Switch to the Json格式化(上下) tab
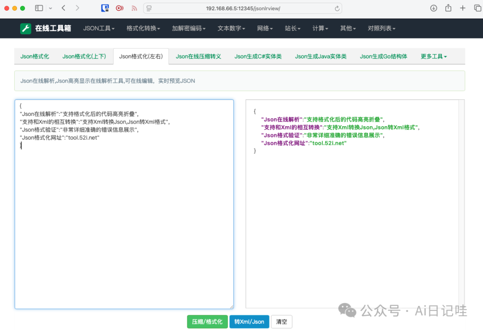483x330 pixels. pyautogui.click(x=84, y=57)
